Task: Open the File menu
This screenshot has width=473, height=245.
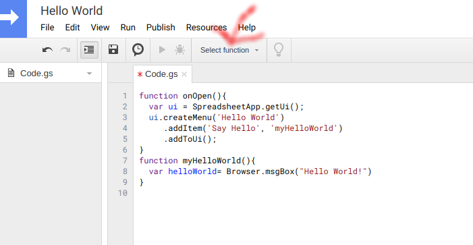Action: point(47,28)
